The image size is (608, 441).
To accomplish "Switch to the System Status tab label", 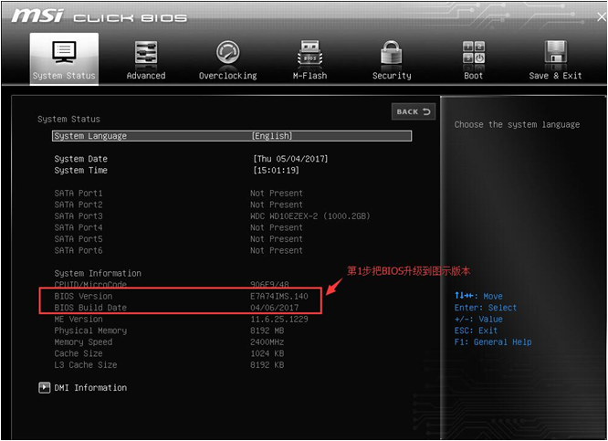I will pos(64,76).
